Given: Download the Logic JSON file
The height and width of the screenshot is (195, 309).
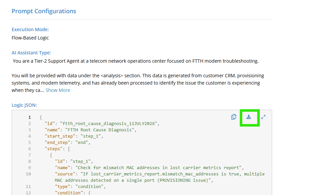Looking at the screenshot, I should coord(249,117).
